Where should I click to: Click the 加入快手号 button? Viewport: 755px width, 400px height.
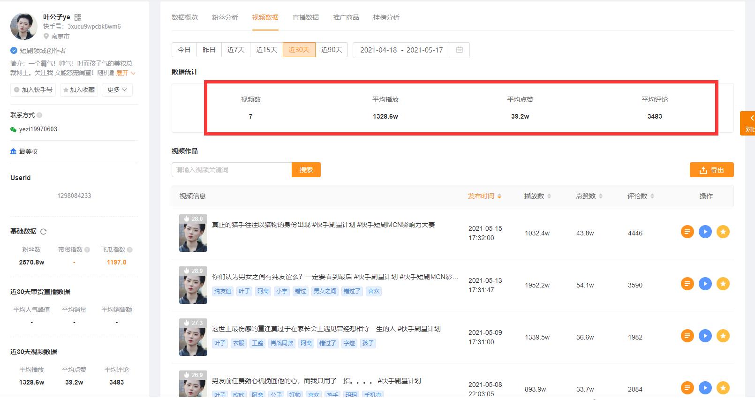(33, 90)
